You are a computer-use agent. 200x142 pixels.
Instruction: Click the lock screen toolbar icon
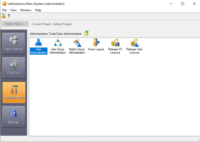(x=3, y=16)
